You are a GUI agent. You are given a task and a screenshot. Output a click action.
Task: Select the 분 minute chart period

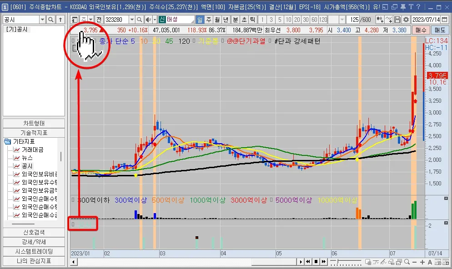(235, 20)
